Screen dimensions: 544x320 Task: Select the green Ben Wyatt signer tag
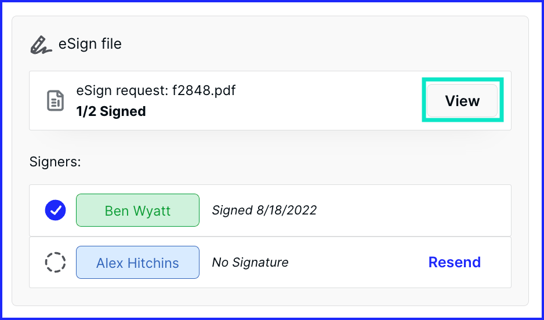pyautogui.click(x=137, y=210)
